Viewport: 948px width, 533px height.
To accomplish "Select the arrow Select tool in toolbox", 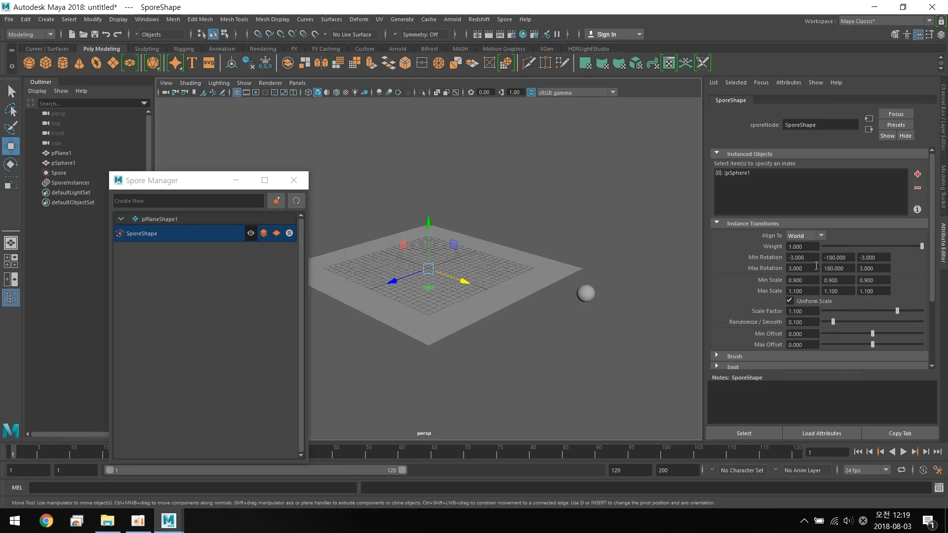I will click(11, 91).
